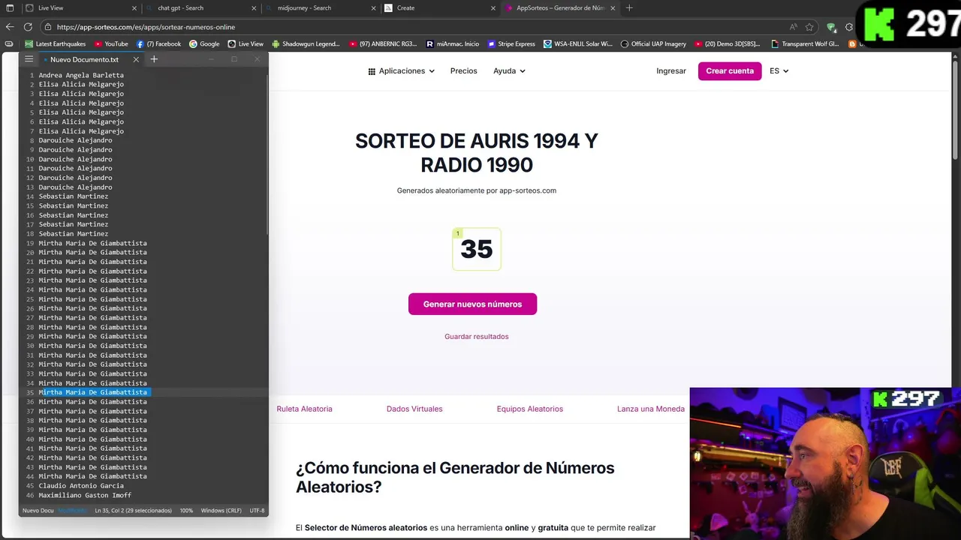Click the Generar nuevos números button
This screenshot has width=961, height=540.
(472, 304)
